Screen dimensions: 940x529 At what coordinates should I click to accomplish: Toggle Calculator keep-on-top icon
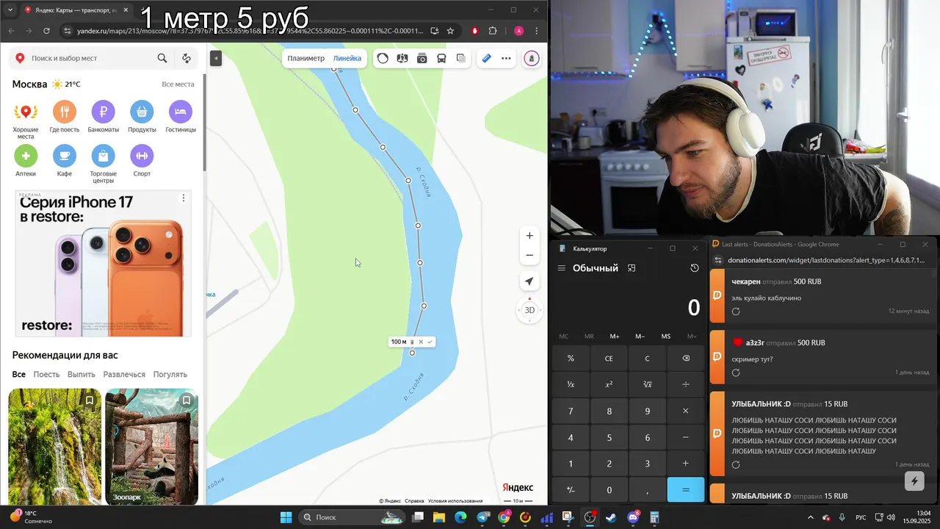tap(632, 268)
